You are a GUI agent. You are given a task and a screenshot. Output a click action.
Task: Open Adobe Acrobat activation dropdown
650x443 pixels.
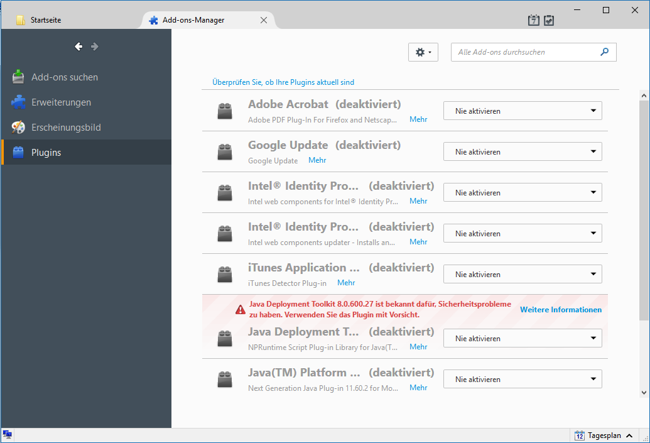pyautogui.click(x=523, y=111)
